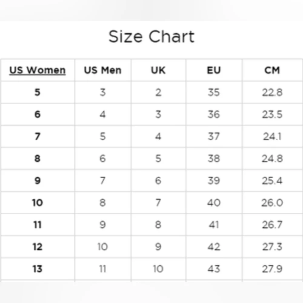Click the US Men column header
303x303 pixels.
point(102,70)
